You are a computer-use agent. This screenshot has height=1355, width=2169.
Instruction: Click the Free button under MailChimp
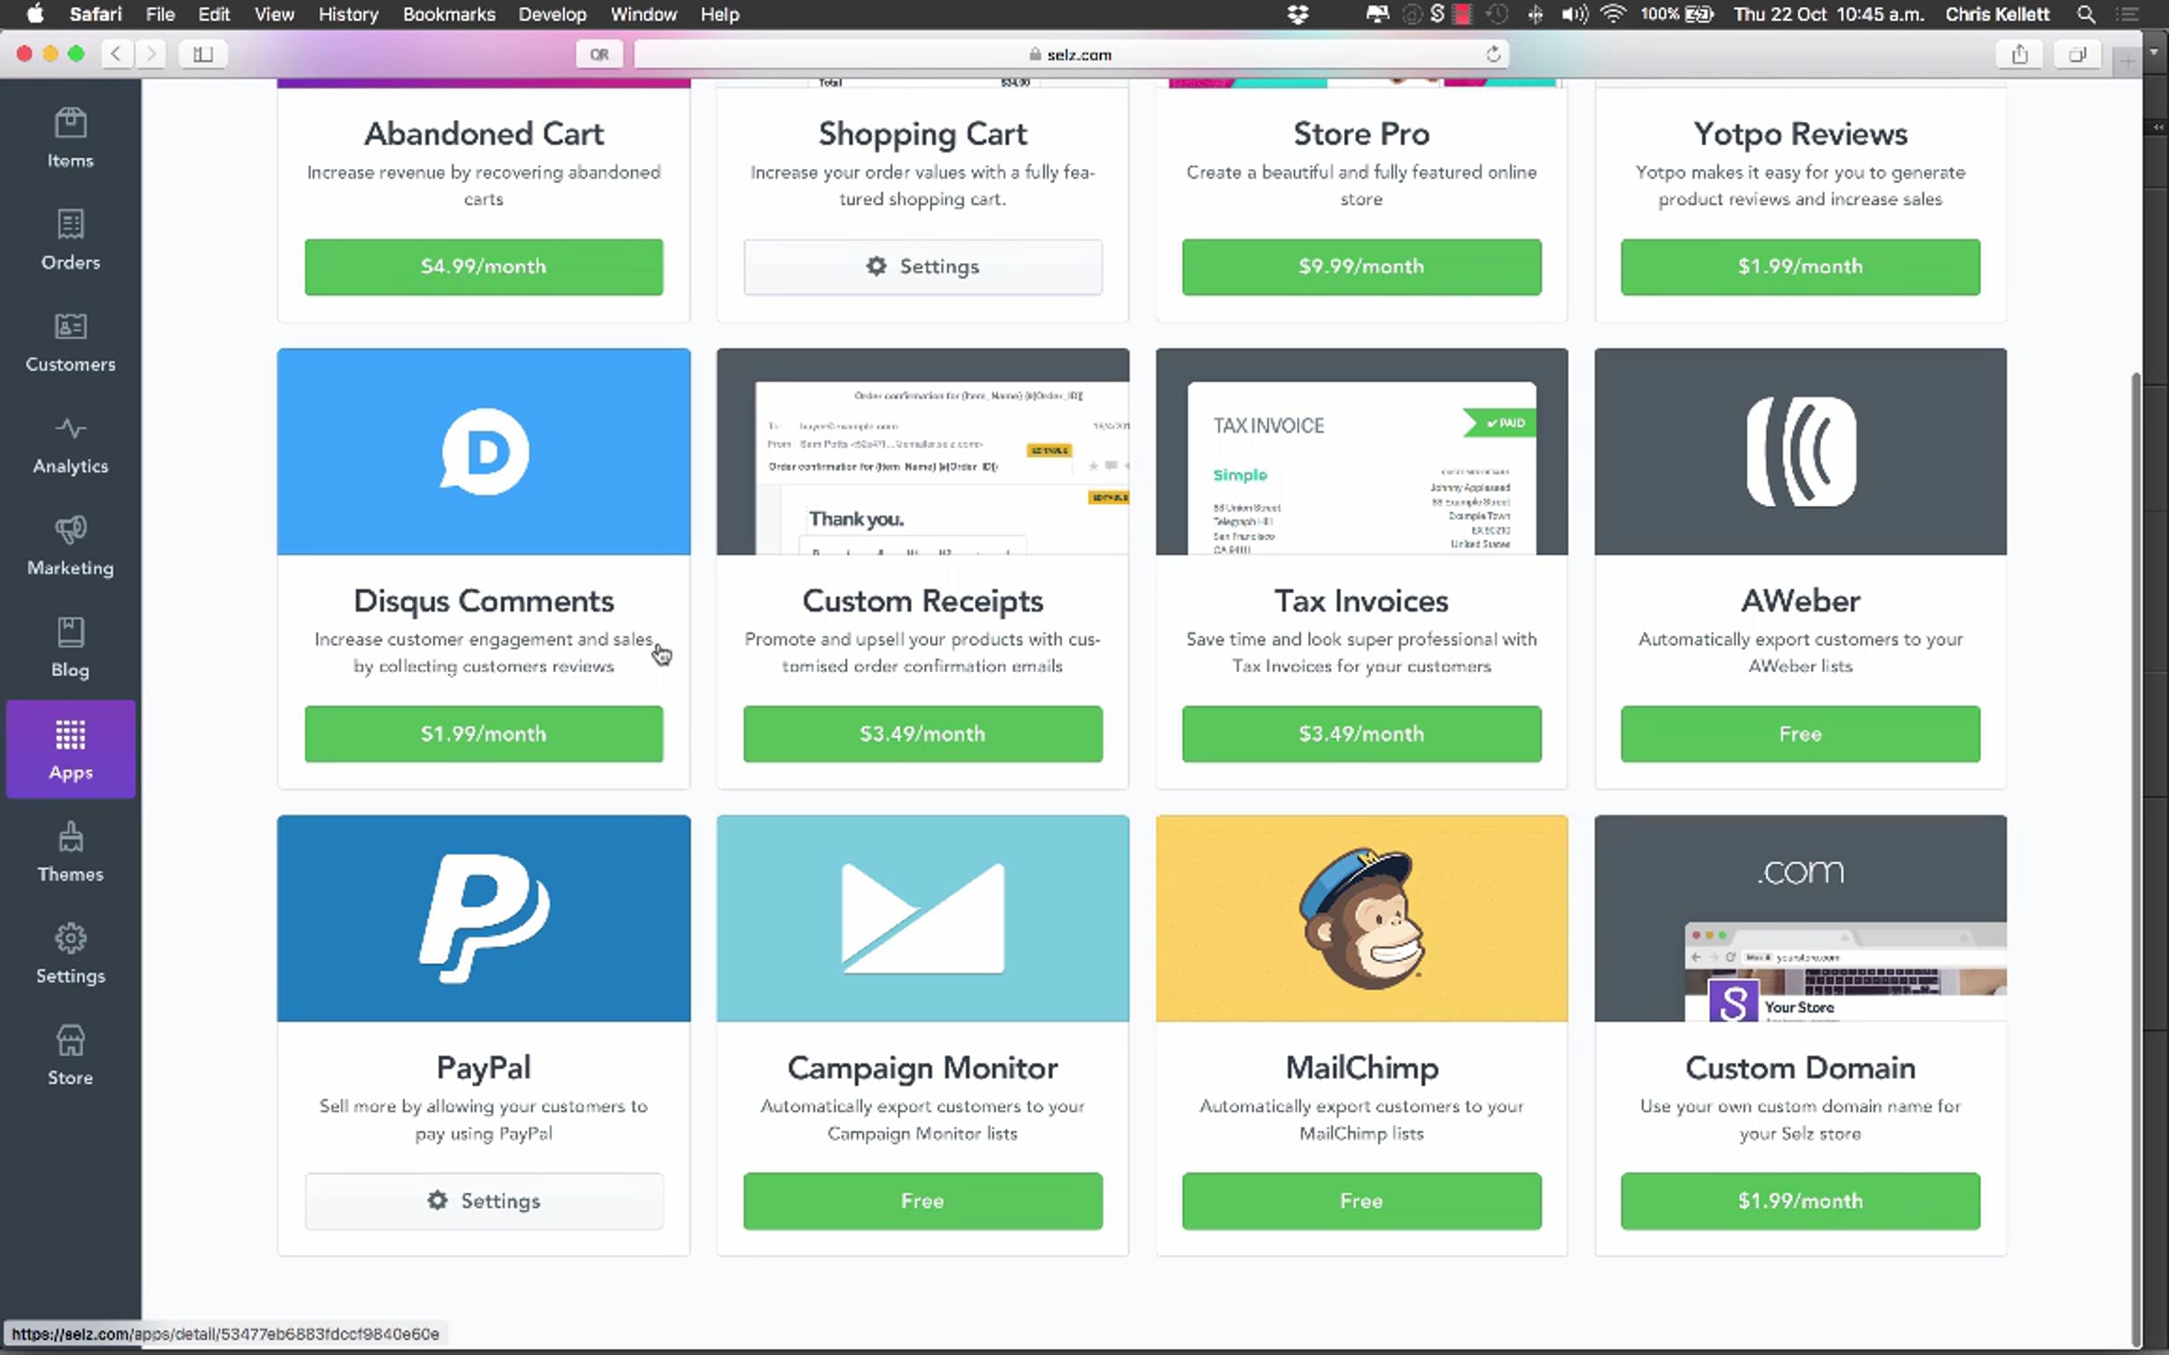pos(1361,1201)
